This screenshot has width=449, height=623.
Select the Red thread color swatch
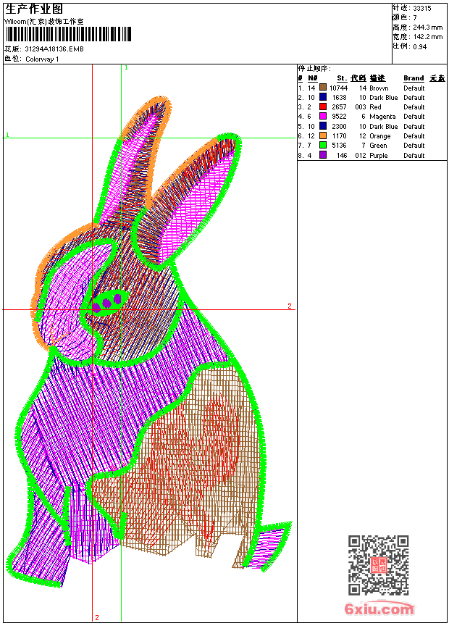[x=323, y=106]
